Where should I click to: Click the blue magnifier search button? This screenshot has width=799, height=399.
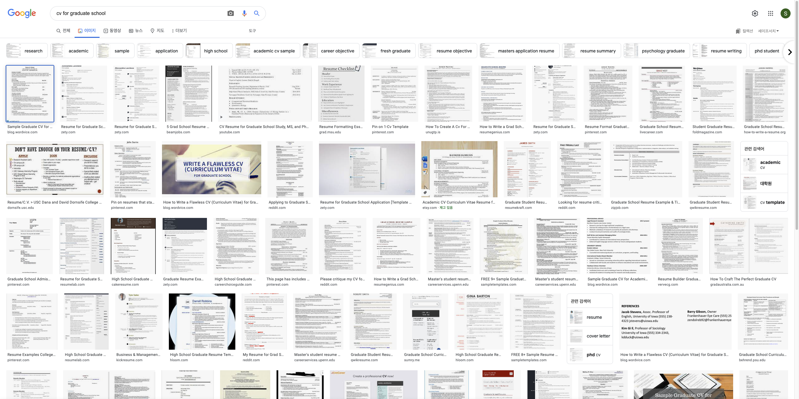[x=257, y=13]
